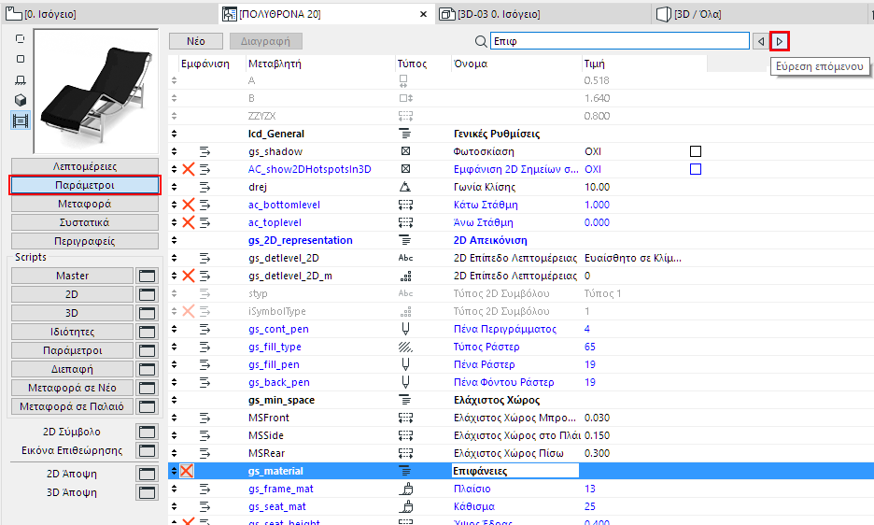Image resolution: width=874 pixels, height=525 pixels.
Task: Open Ιδιότητες script in separate window
Action: tap(147, 332)
